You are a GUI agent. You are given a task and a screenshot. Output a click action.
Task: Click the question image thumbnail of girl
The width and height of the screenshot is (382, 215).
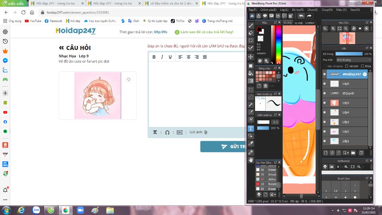(x=97, y=96)
